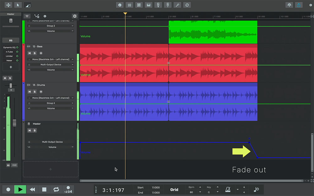The image size is (314, 196).
Task: Click the info icon in the top toolbar
Action: coord(119,5)
